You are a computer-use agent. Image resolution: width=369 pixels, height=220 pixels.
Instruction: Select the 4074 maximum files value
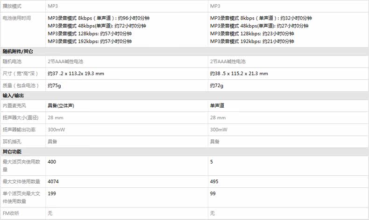tap(53, 181)
